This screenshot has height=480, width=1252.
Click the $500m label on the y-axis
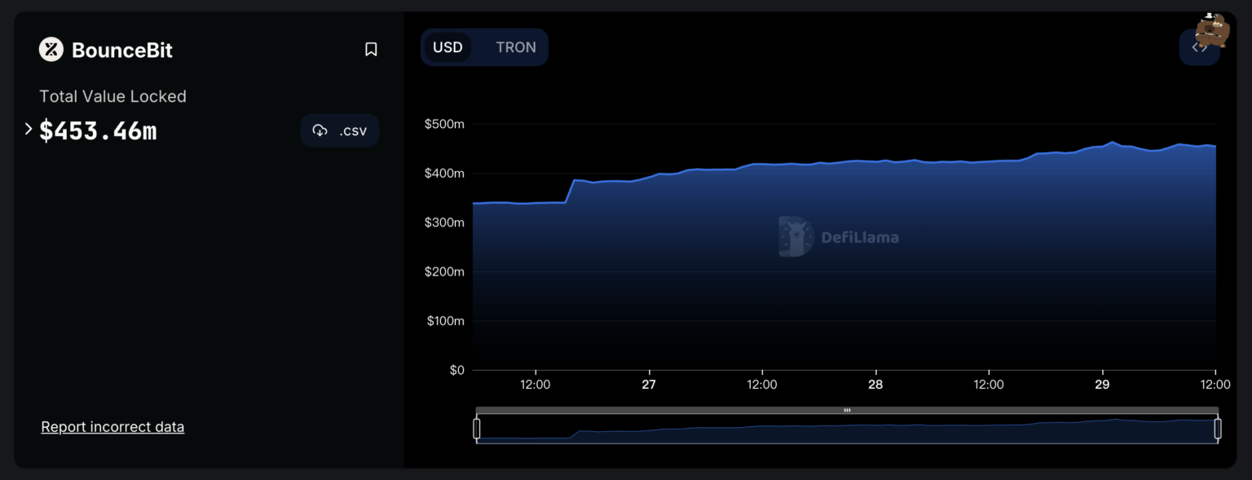click(444, 125)
